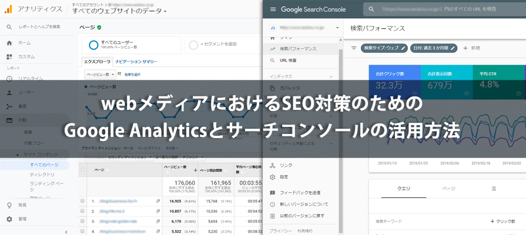
Task: Edit the 検索タイプ: ウェブ filter chip
Action: 384,48
